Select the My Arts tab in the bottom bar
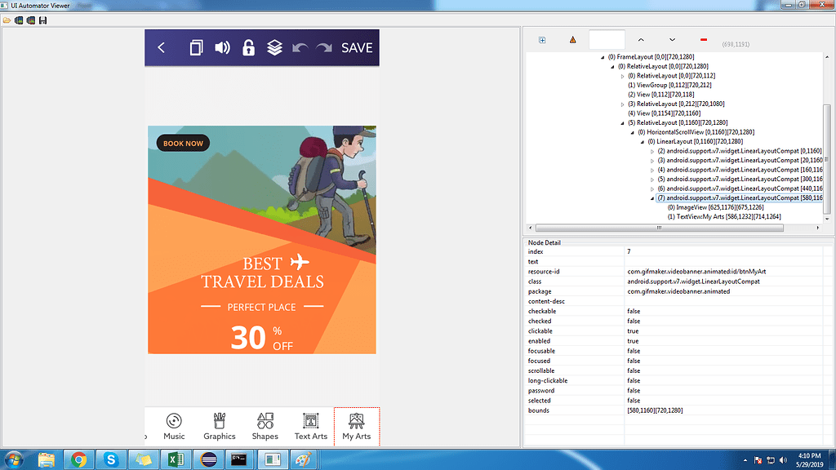The image size is (836, 470). [x=357, y=427]
